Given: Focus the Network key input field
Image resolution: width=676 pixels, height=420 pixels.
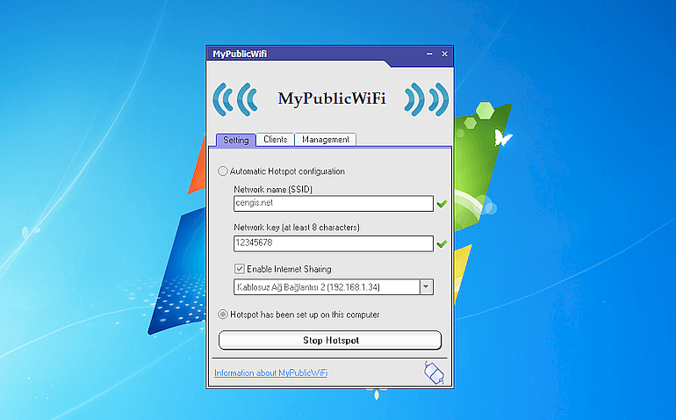Looking at the screenshot, I should (334, 243).
